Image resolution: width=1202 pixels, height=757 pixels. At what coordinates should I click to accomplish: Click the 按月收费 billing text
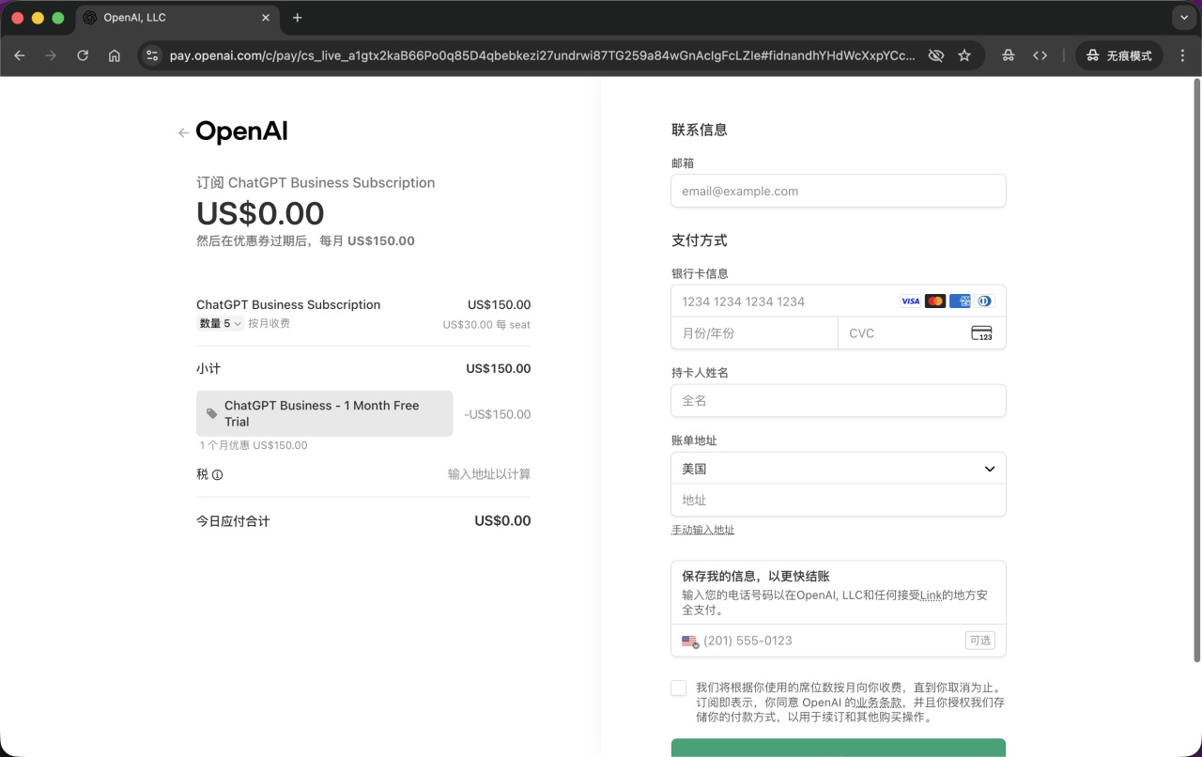point(269,324)
